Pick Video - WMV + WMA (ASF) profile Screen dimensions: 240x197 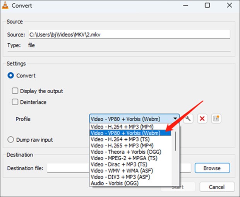pos(130,171)
